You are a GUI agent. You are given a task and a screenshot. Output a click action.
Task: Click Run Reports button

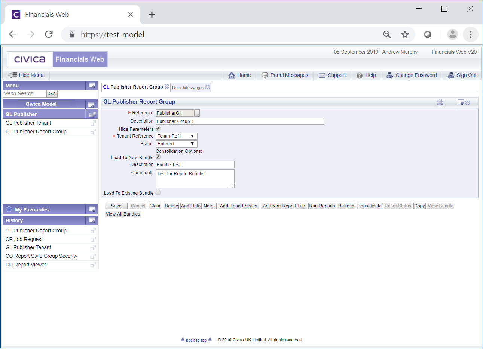(x=322, y=206)
